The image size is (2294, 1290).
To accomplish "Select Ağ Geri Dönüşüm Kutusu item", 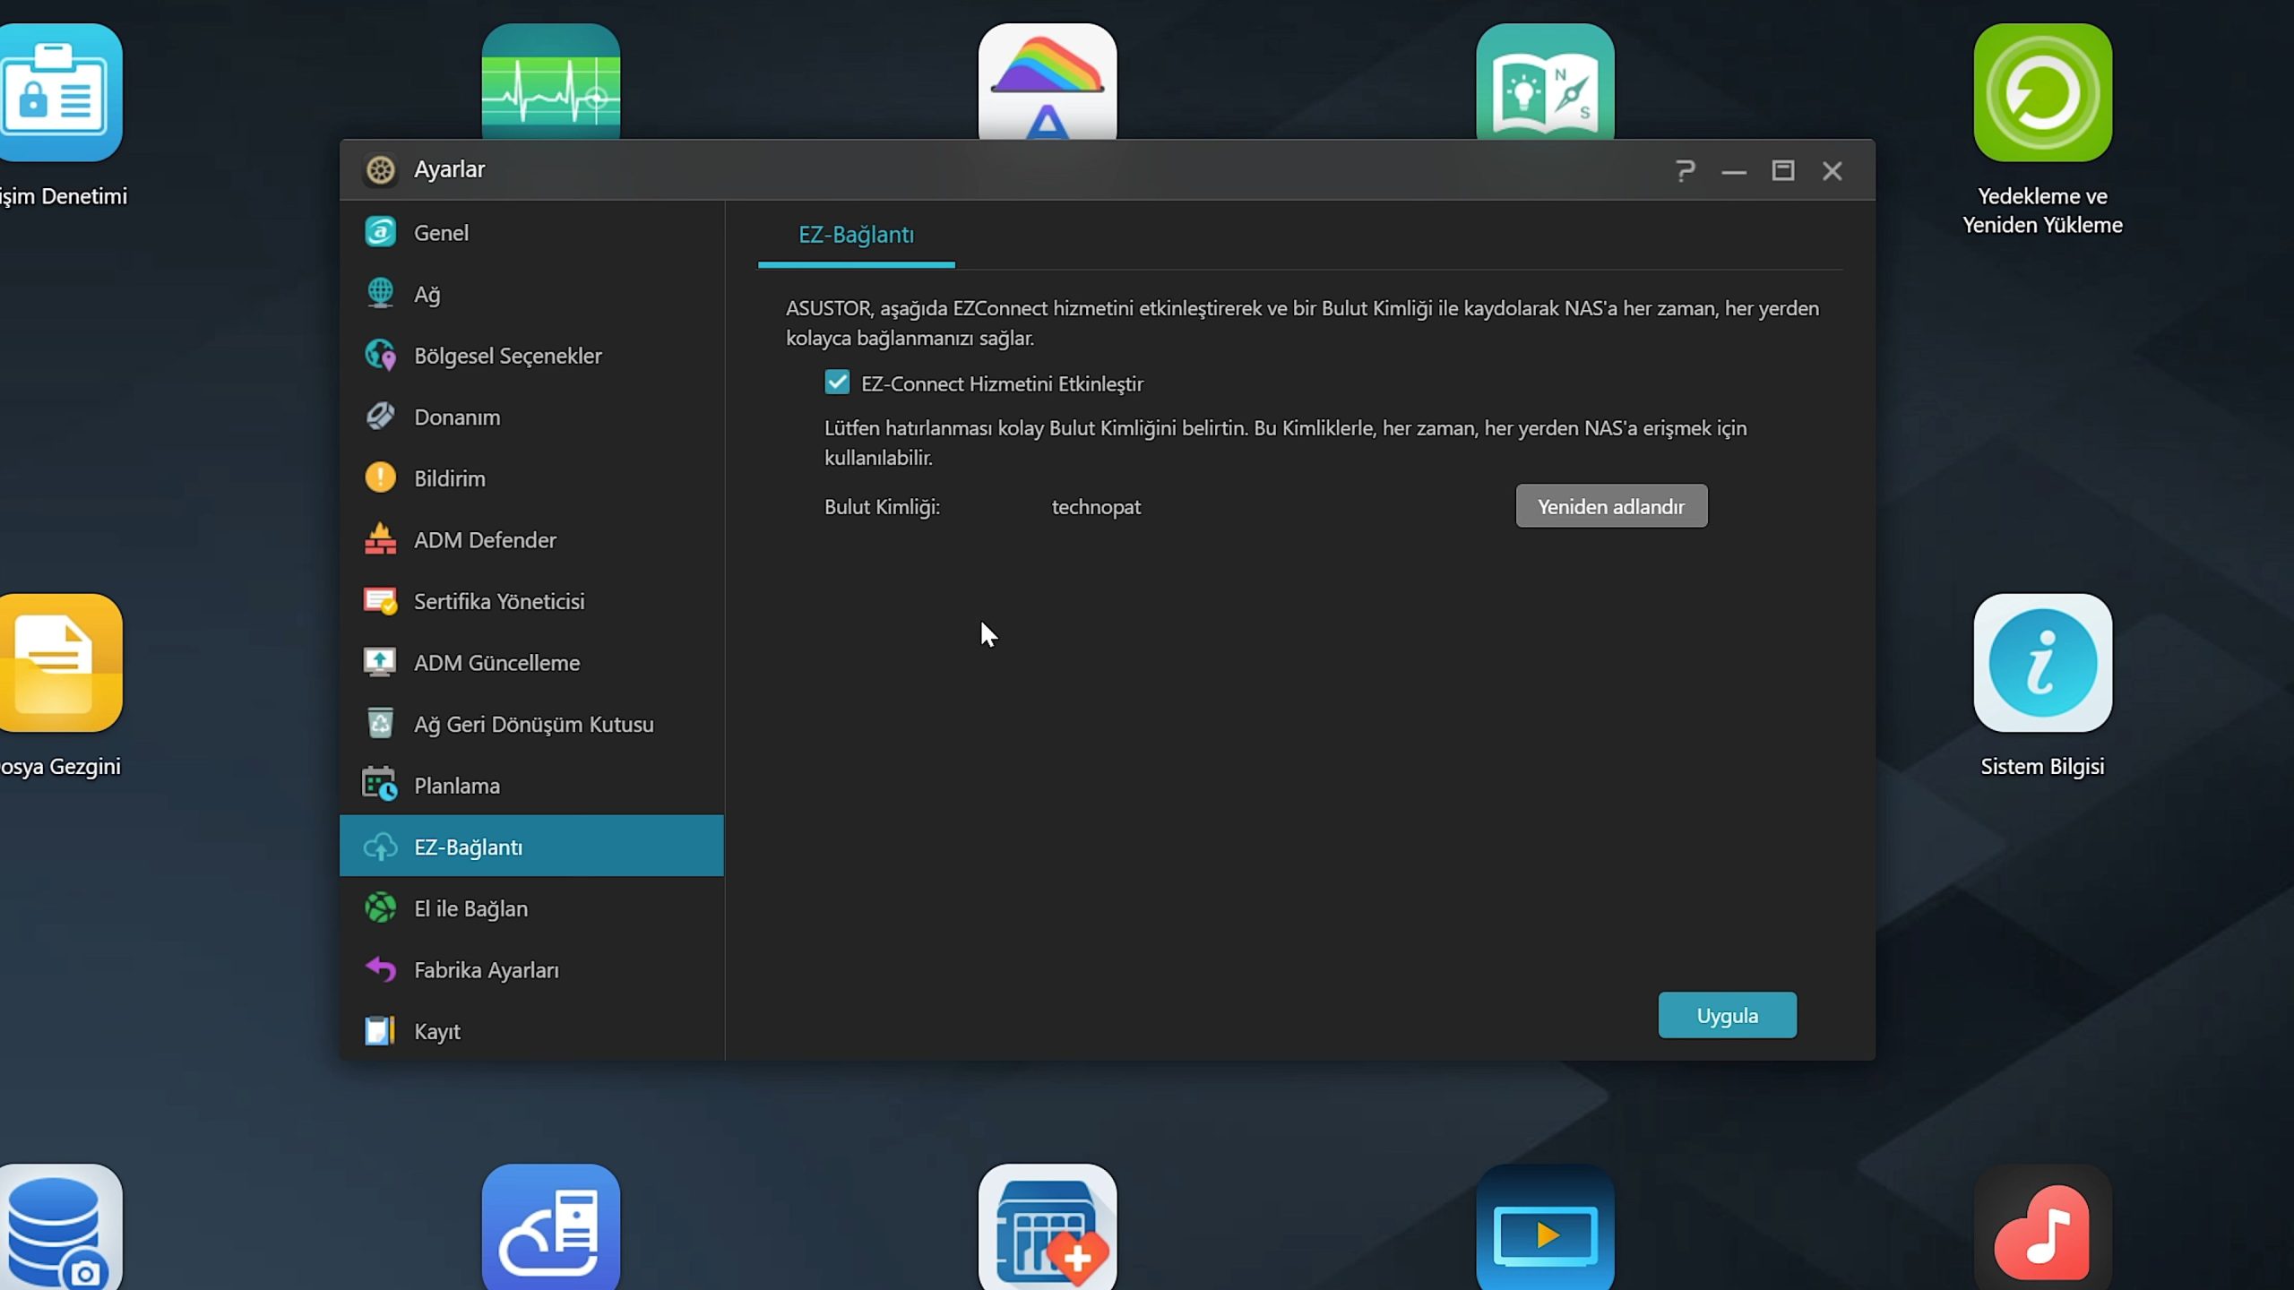I will click(533, 725).
